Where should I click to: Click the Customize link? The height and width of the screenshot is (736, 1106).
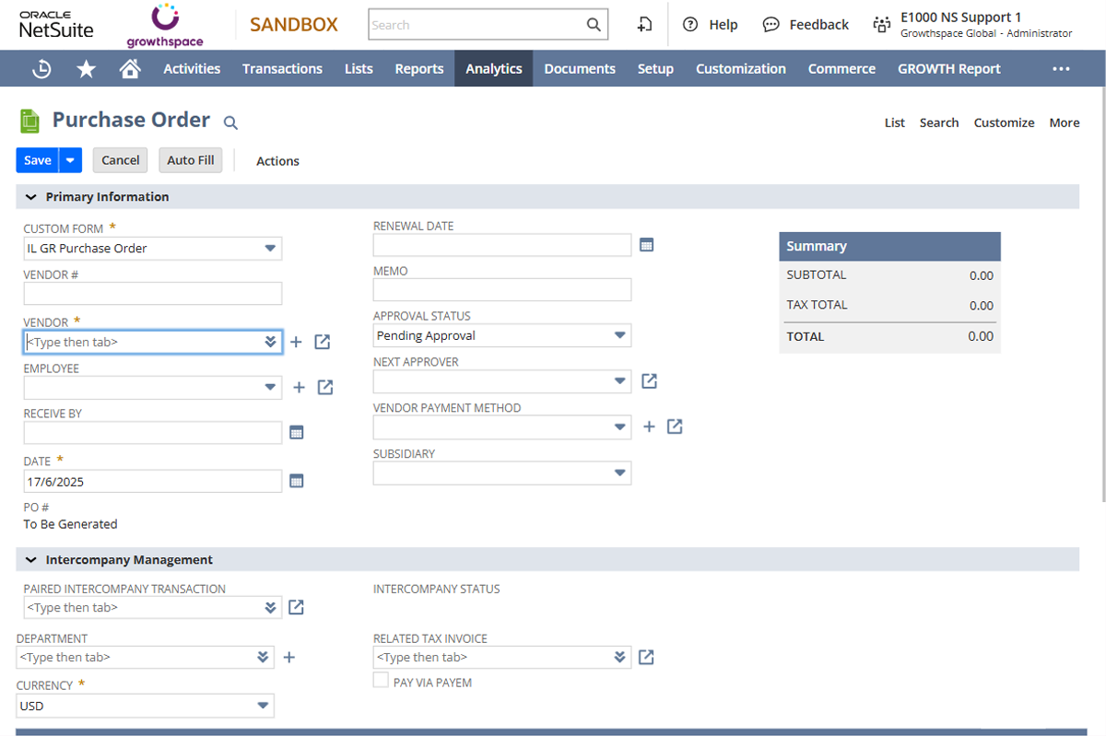(x=1004, y=123)
